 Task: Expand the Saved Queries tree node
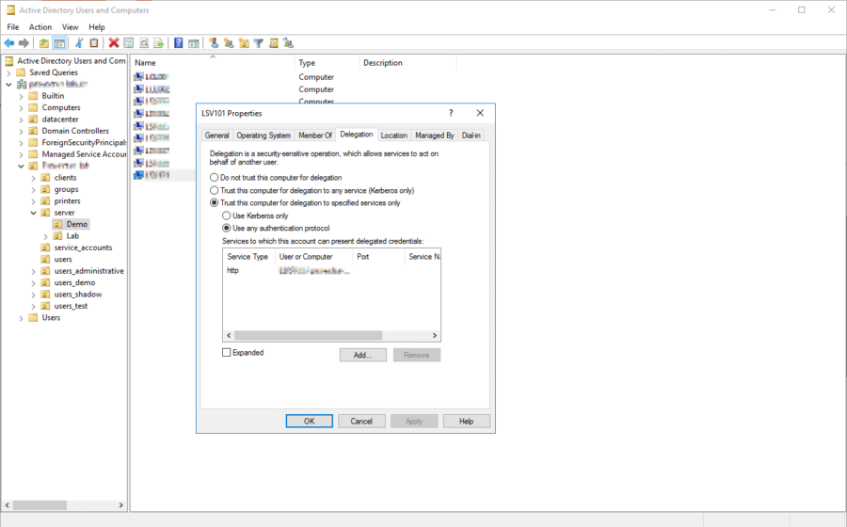point(8,72)
